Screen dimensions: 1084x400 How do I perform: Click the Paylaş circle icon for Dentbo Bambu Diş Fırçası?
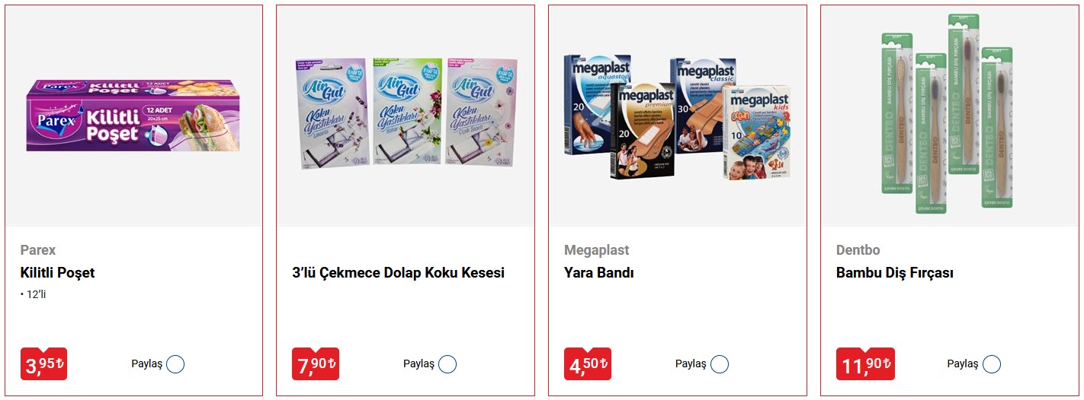tap(992, 364)
